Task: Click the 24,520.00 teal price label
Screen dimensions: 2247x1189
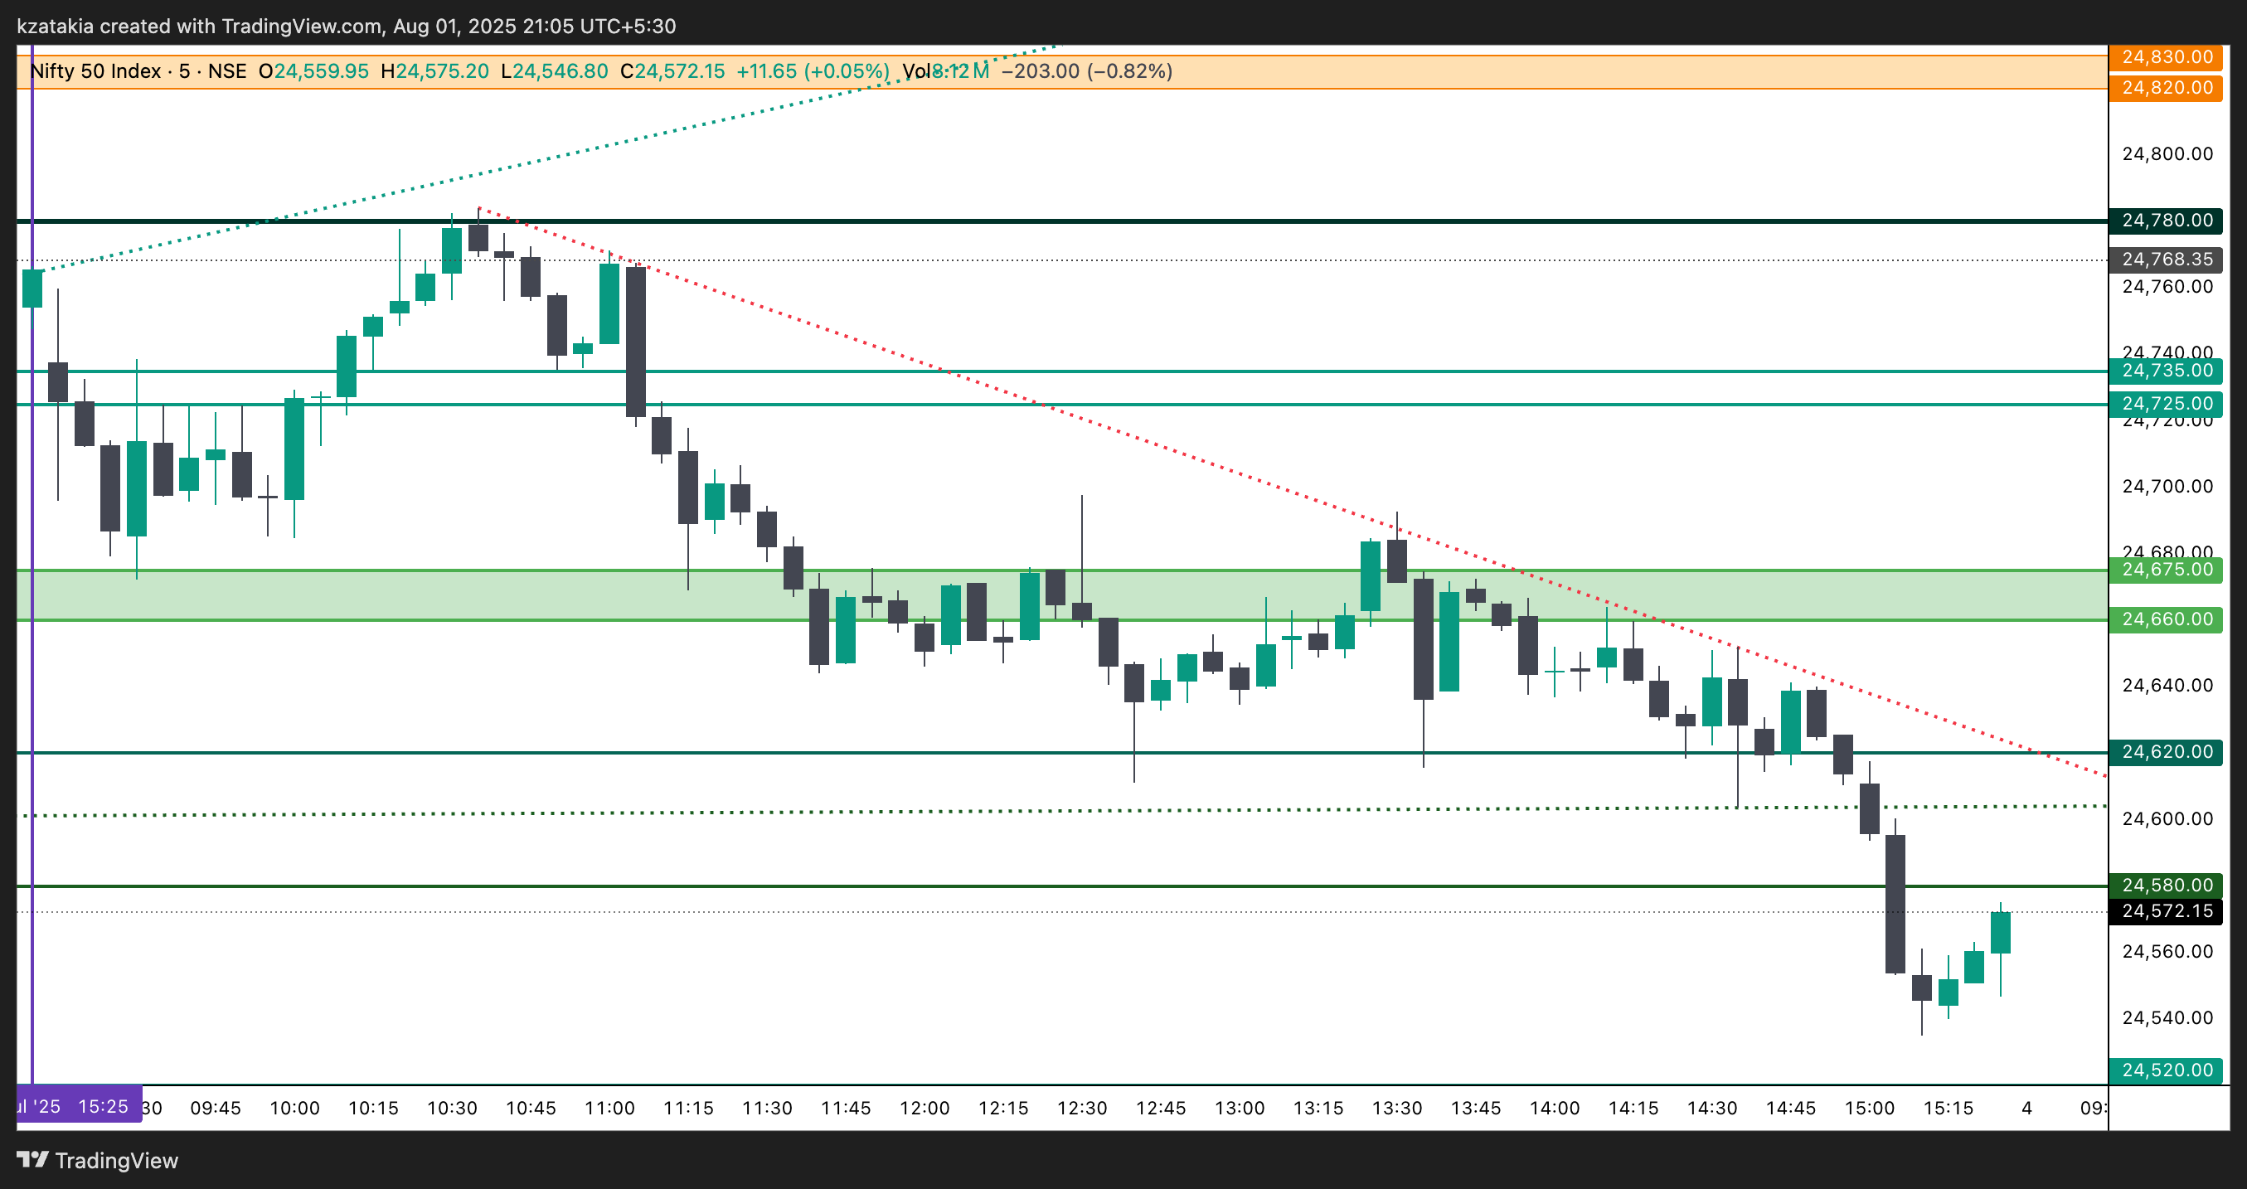Action: click(x=2167, y=1070)
